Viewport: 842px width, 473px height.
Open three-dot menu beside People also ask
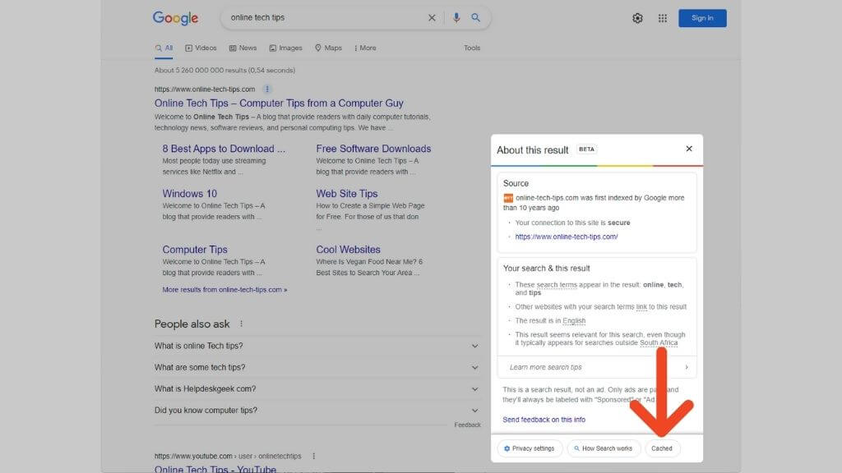pos(241,324)
